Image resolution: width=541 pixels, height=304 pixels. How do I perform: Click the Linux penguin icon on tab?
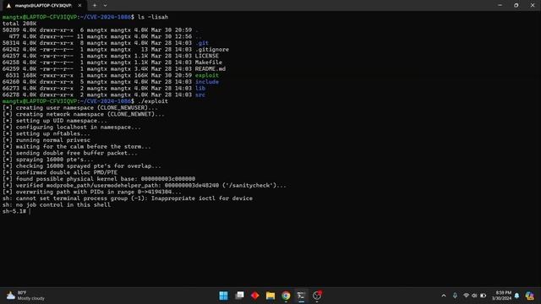tap(8, 6)
